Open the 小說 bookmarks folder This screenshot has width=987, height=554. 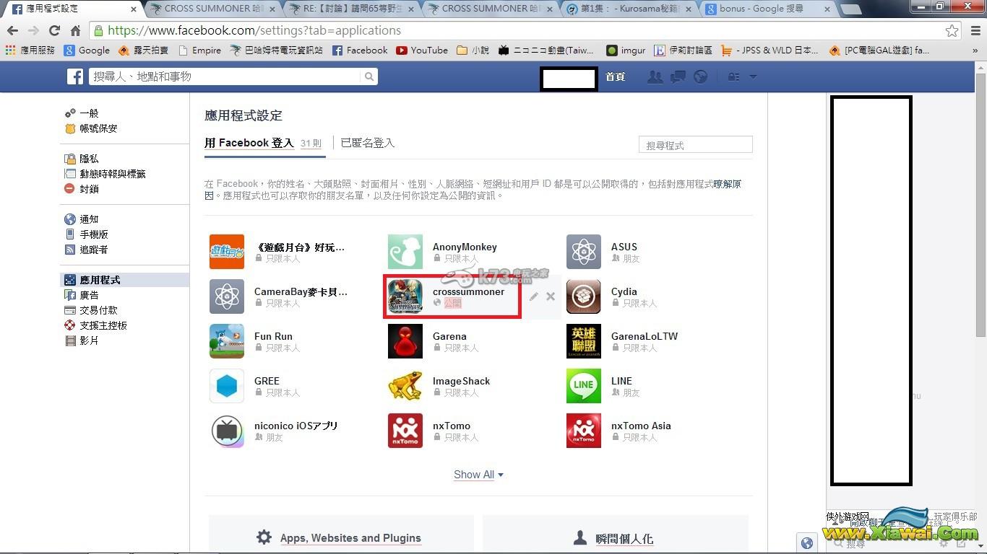473,50
